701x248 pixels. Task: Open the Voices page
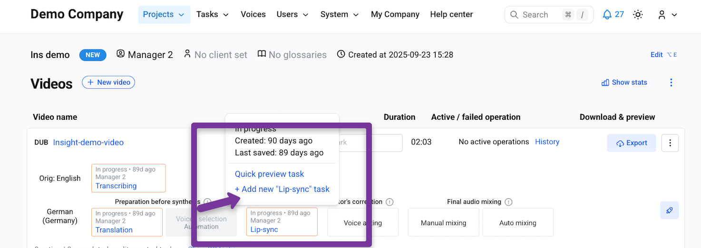pyautogui.click(x=253, y=15)
